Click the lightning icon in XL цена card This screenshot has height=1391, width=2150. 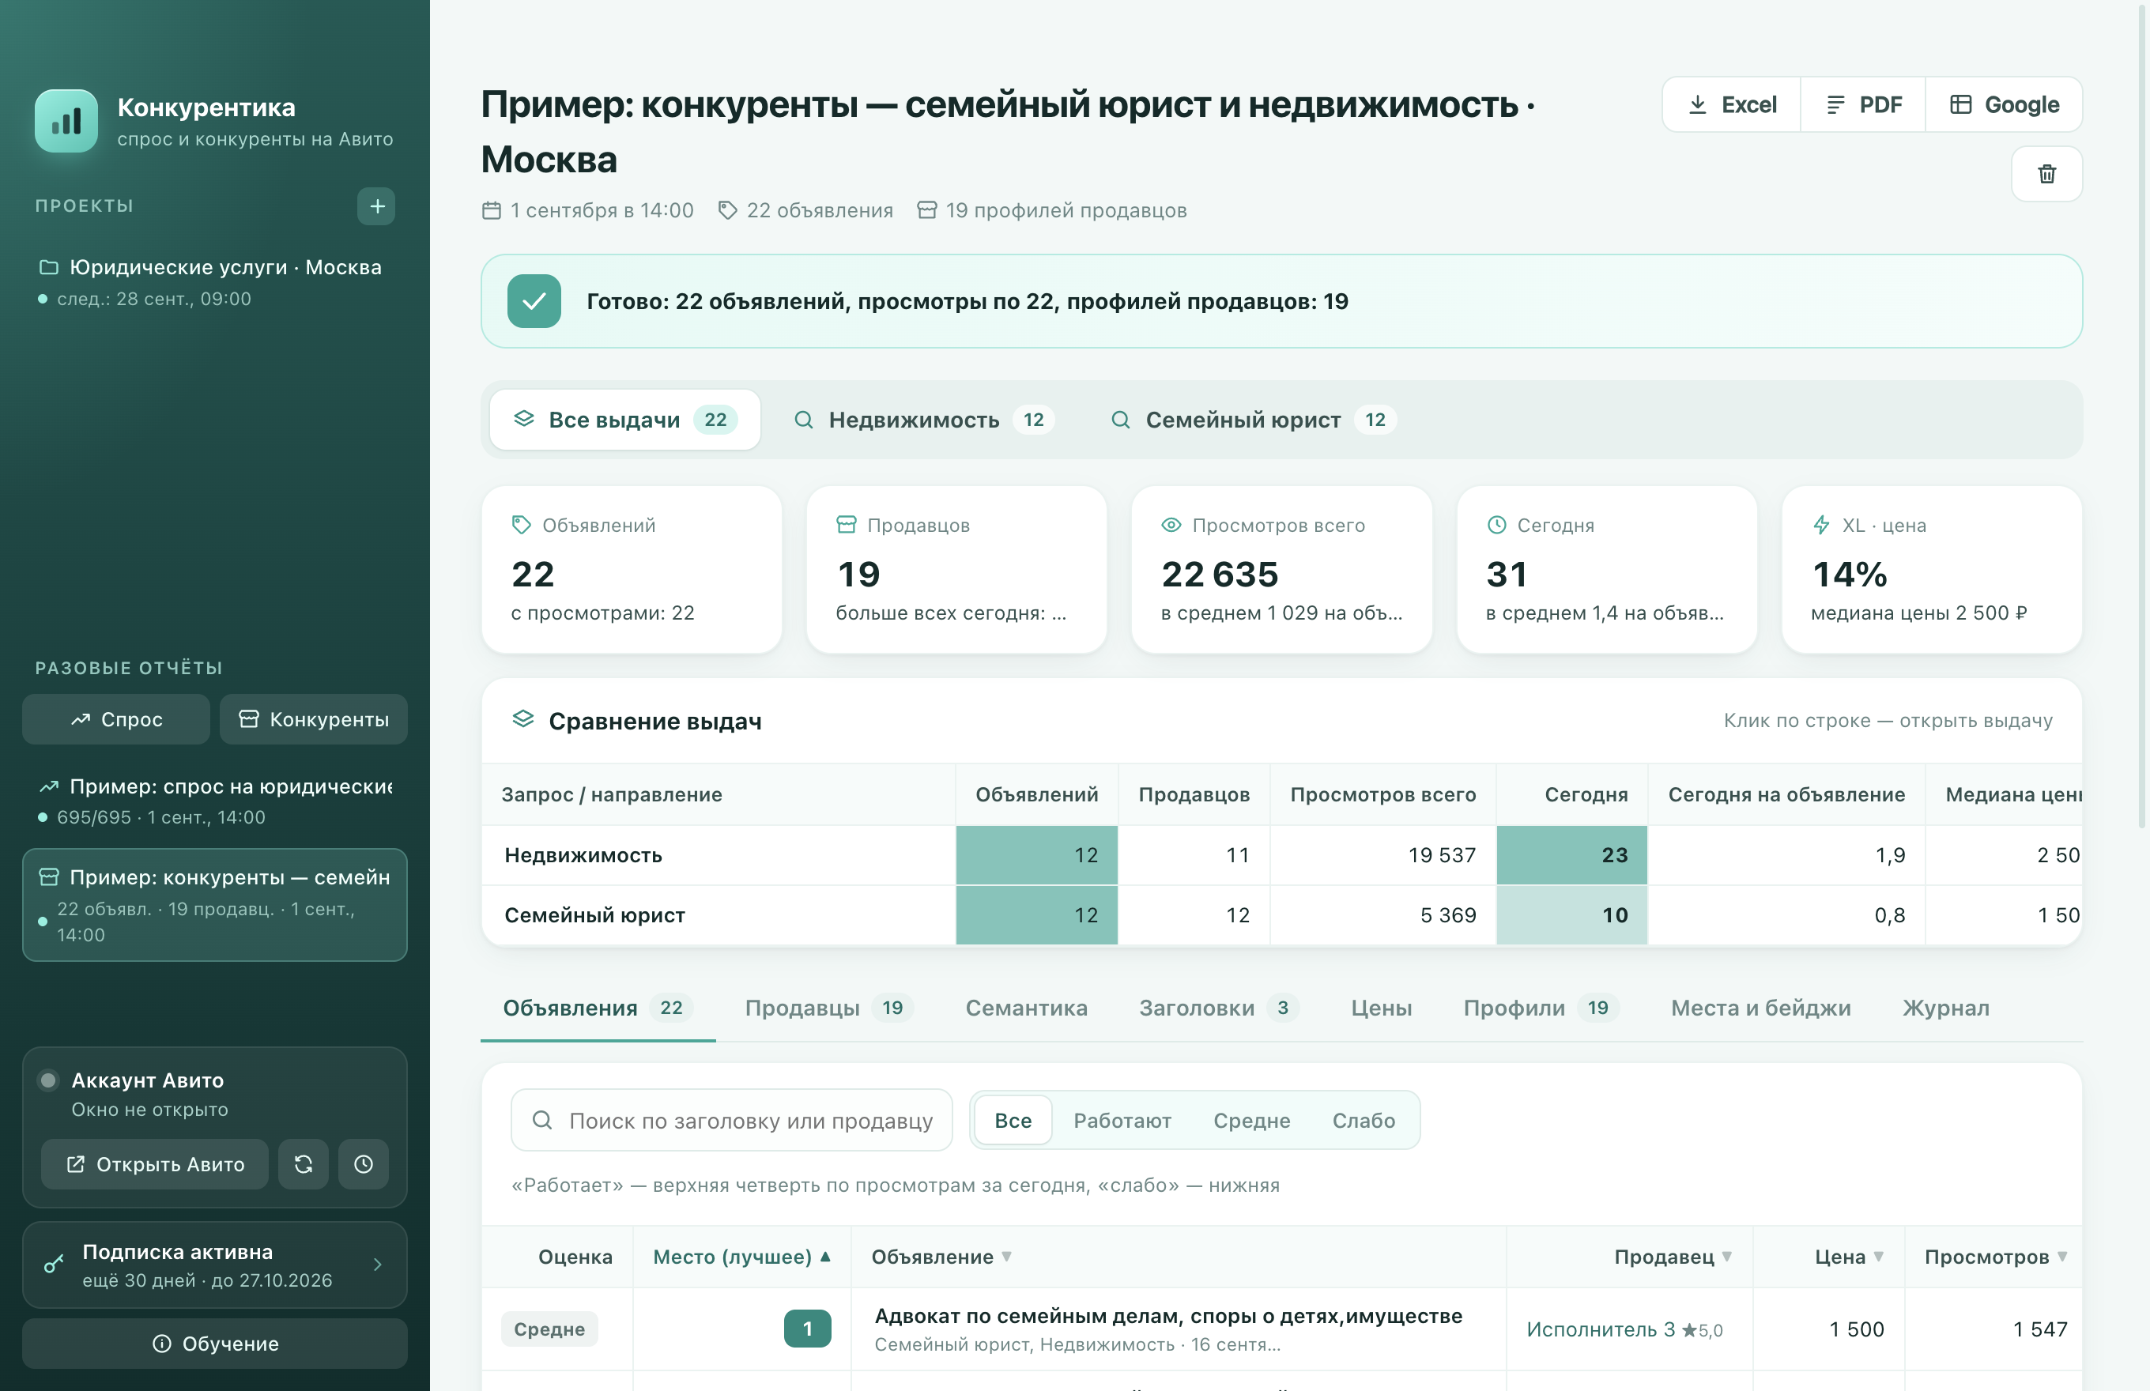point(1821,525)
